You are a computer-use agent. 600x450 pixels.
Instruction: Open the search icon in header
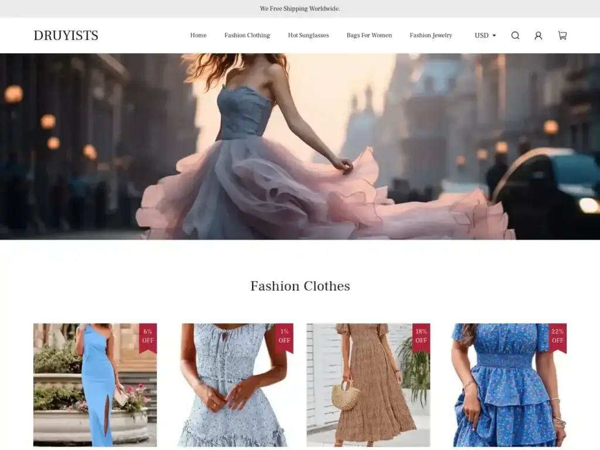coord(515,36)
